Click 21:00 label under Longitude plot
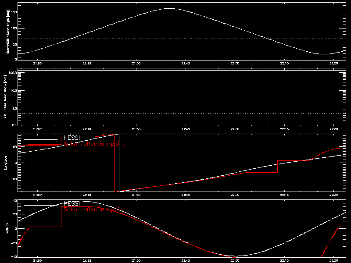This screenshot has height=263, width=351. coord(37,195)
